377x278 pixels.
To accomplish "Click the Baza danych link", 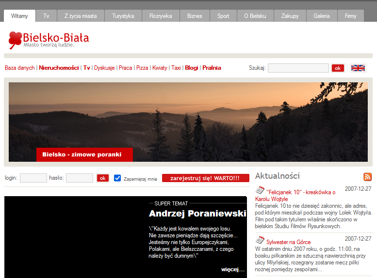I will tap(20, 68).
